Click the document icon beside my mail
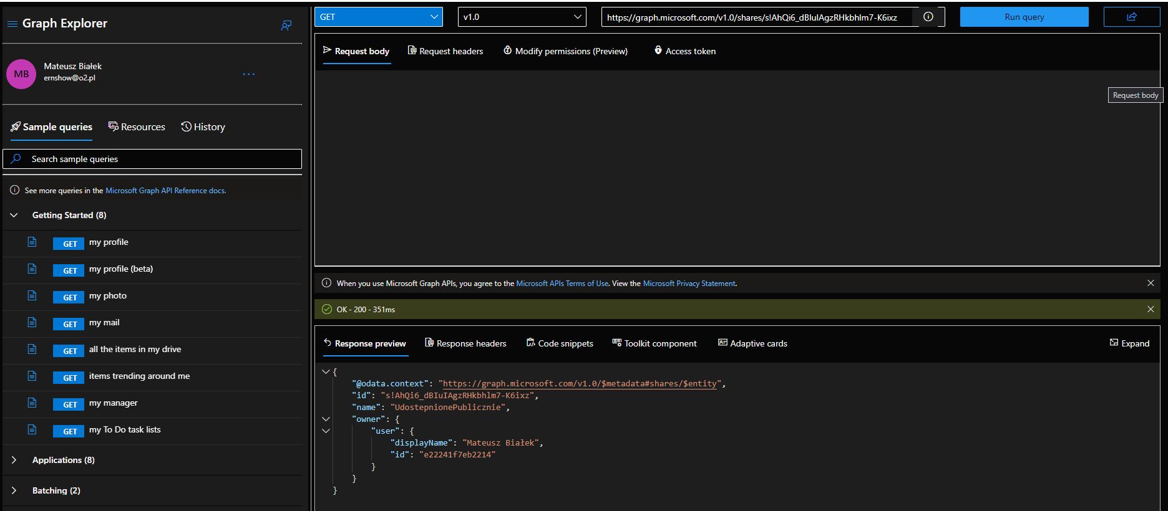This screenshot has width=1168, height=511. [32, 322]
